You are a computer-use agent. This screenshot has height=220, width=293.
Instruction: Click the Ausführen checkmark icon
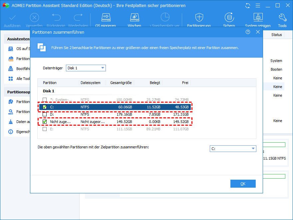coord(12,18)
